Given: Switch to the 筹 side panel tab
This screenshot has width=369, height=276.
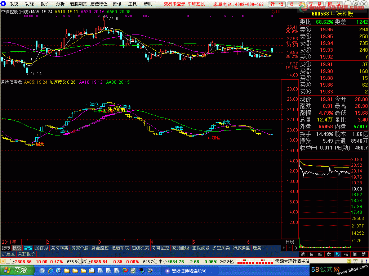Looking at the screenshot, I should pos(364,254).
